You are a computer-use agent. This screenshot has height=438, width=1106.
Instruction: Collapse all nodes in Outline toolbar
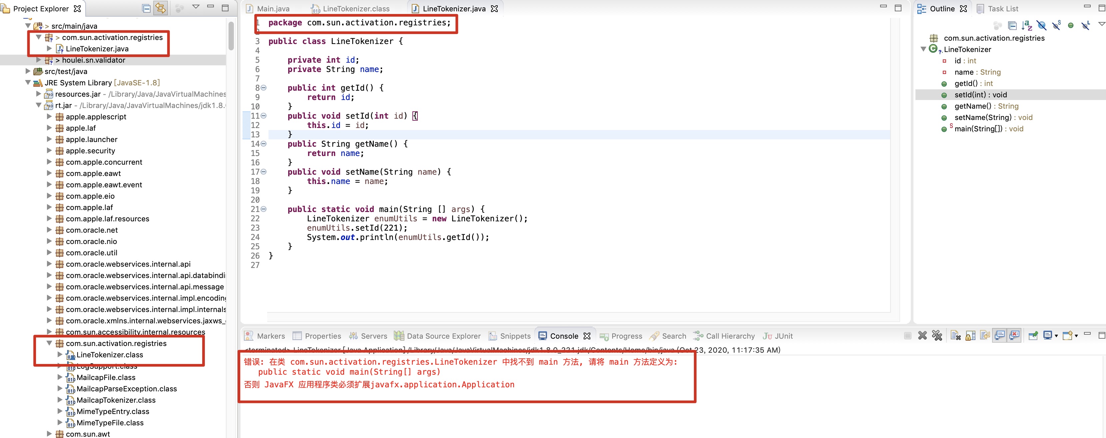1012,26
